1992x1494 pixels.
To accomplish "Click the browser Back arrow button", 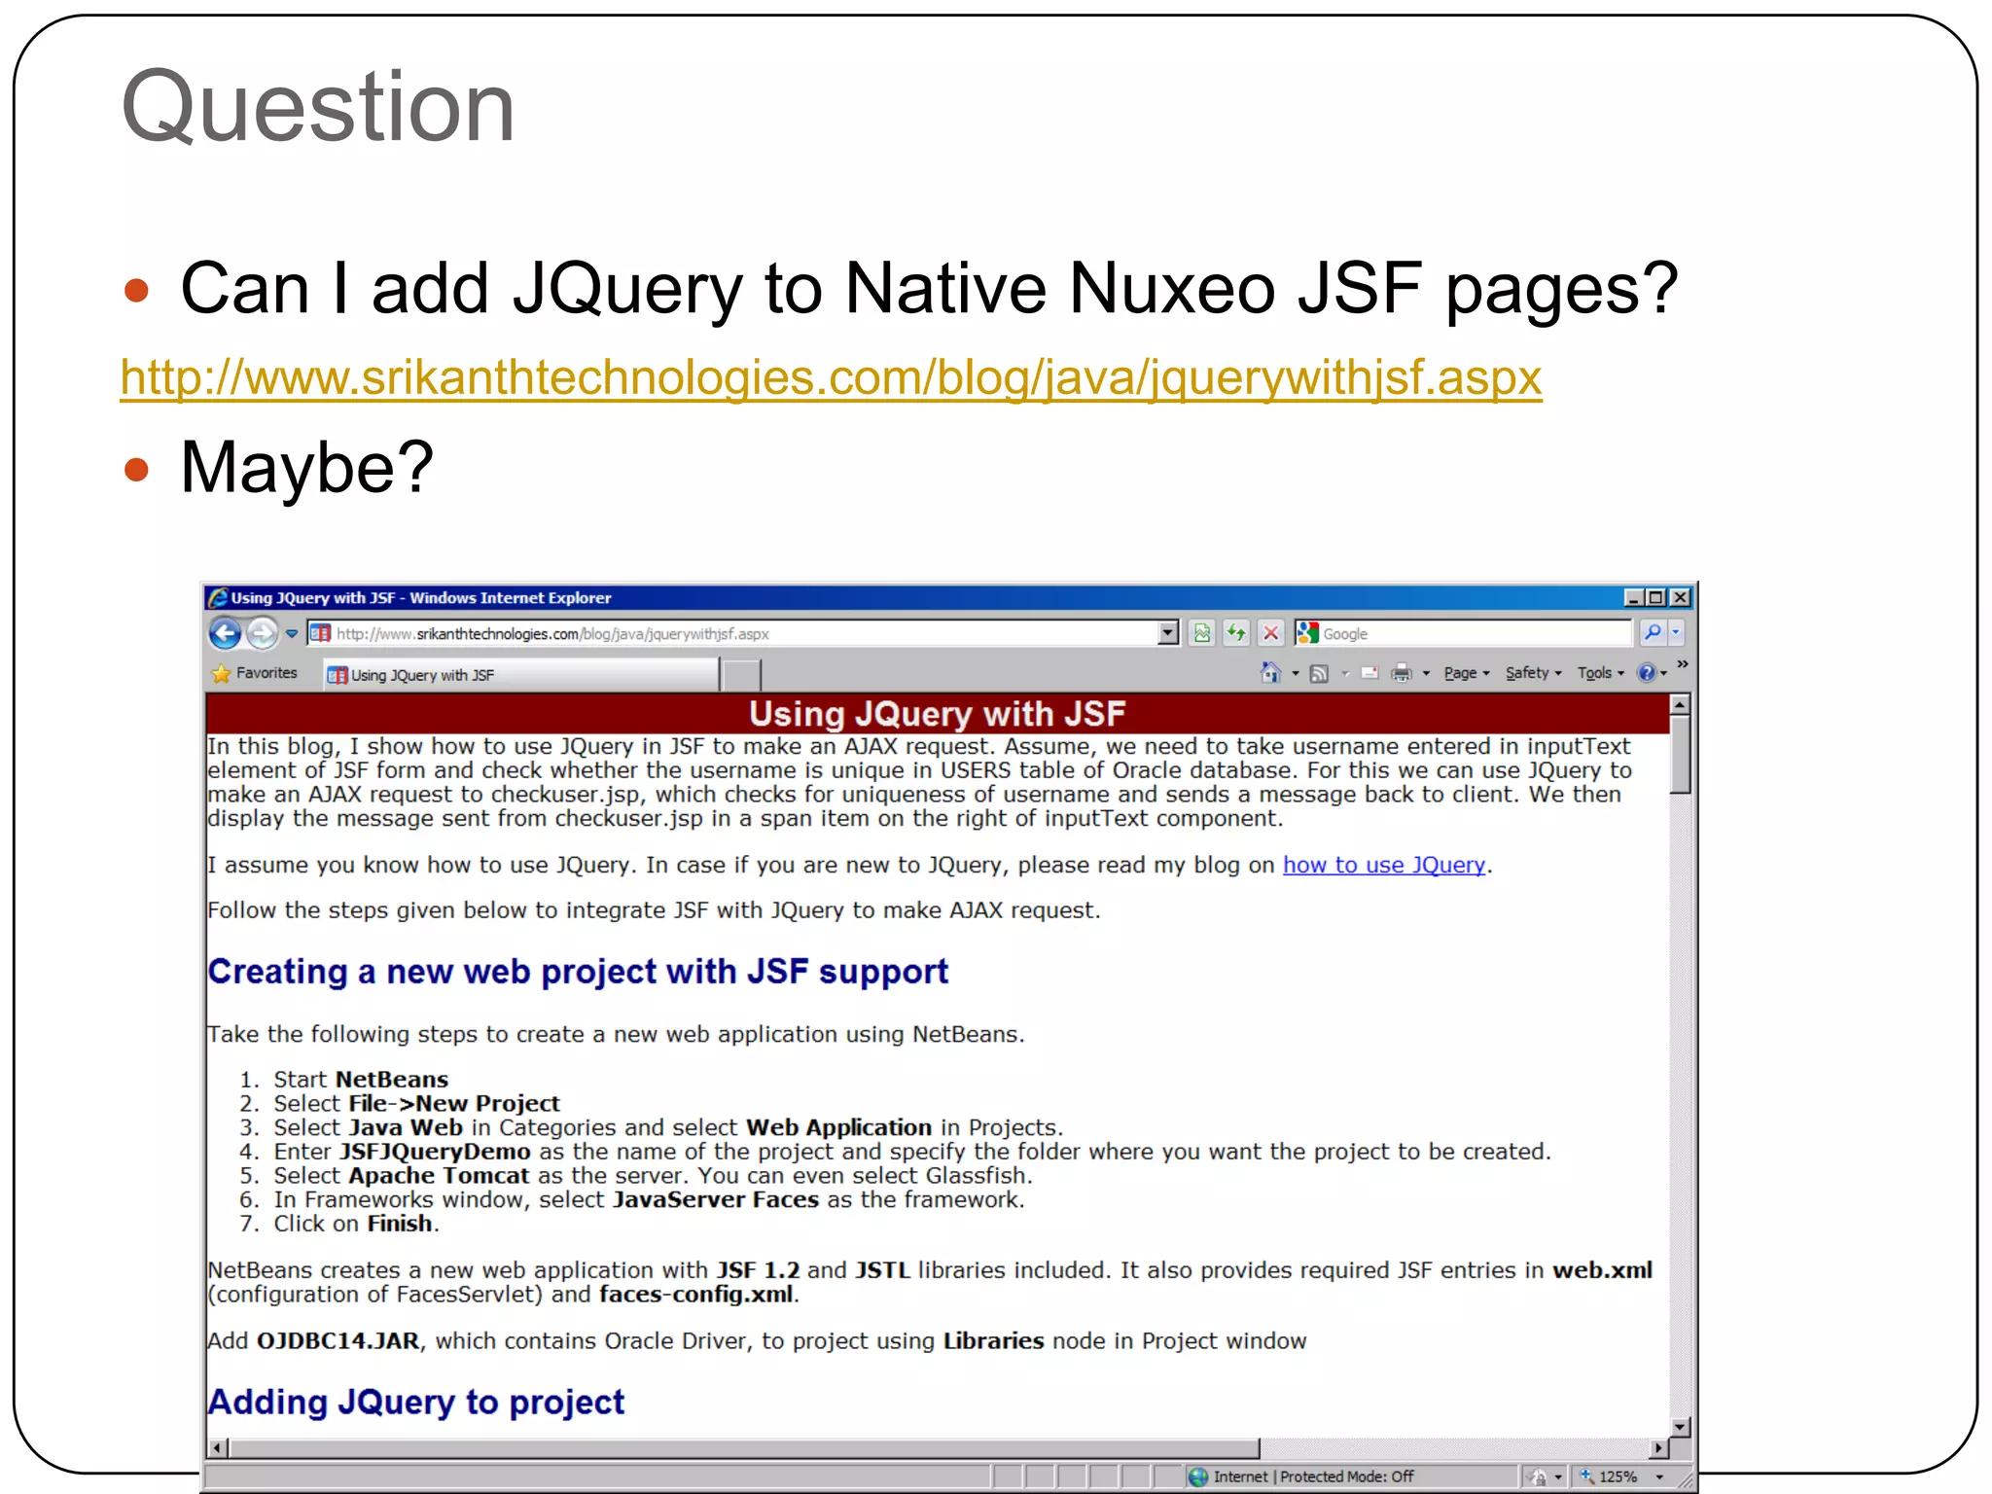I will (x=225, y=634).
